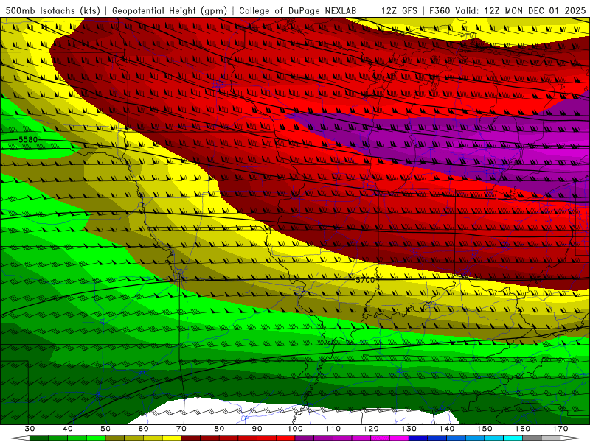
Task: Click the legend value 170
Action: point(560,429)
